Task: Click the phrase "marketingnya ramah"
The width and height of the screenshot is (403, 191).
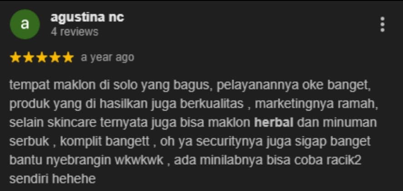Action: click(x=315, y=105)
